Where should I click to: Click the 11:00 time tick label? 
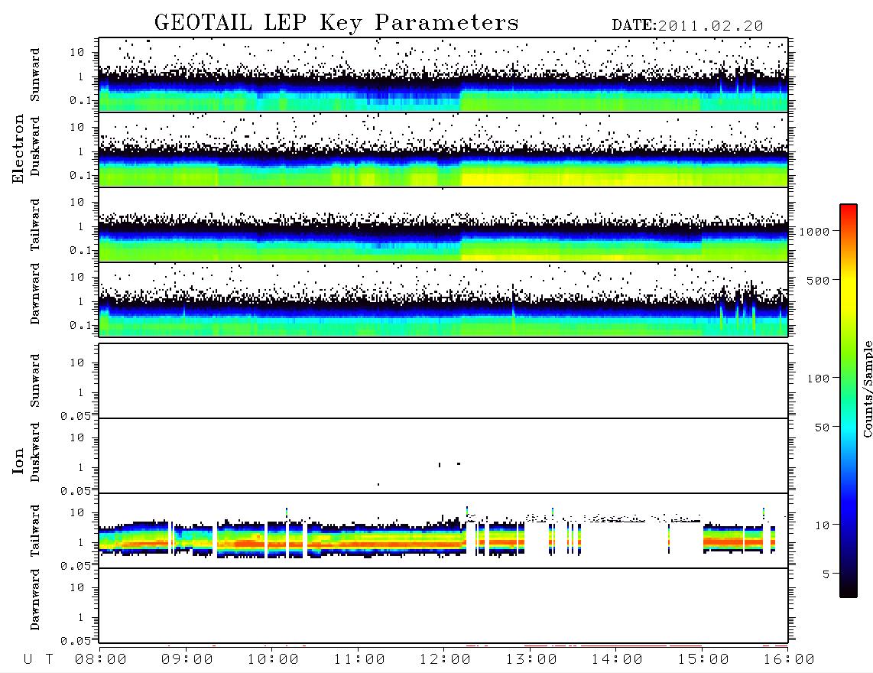pyautogui.click(x=359, y=660)
